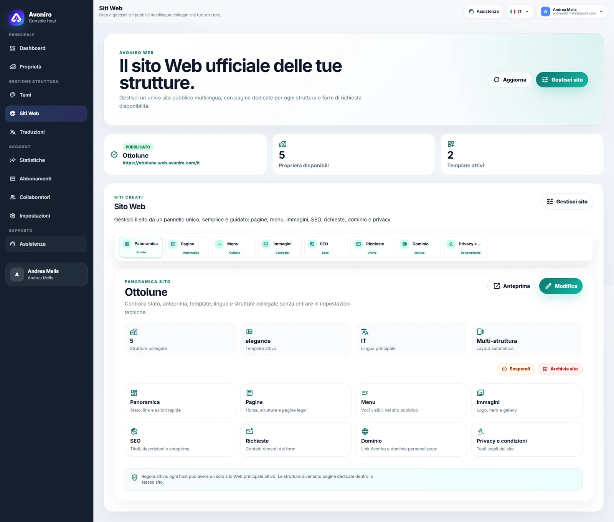
Task: Click the shield icon in Regola attiva notice
Action: click(134, 478)
